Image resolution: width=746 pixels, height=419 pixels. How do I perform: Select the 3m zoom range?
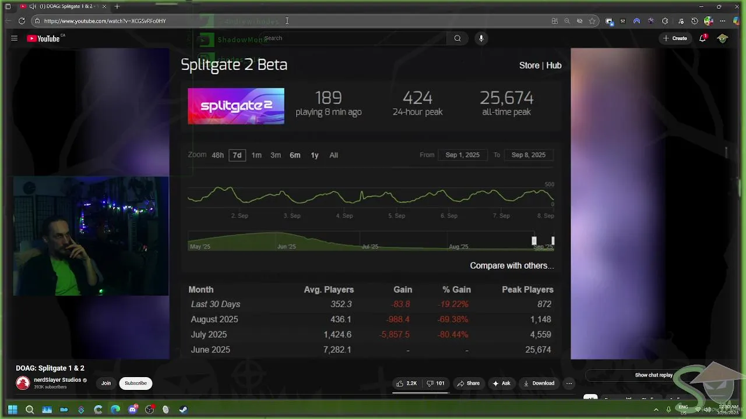click(x=276, y=155)
